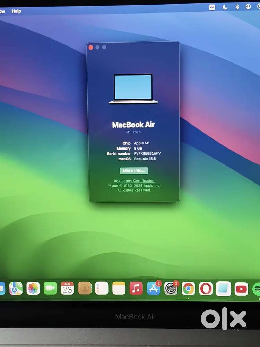Launch Reminders from the dock
Viewport: 260px width, 347px height.
102,288
